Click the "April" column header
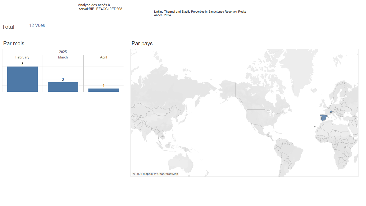The image size is (366, 206). click(x=104, y=57)
